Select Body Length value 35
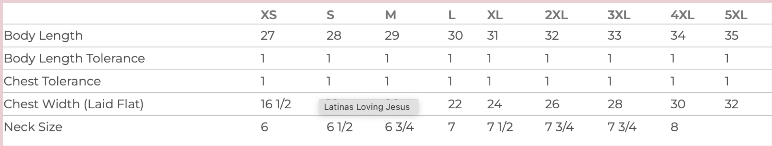Image resolution: width=772 pixels, height=146 pixels. coord(731,36)
